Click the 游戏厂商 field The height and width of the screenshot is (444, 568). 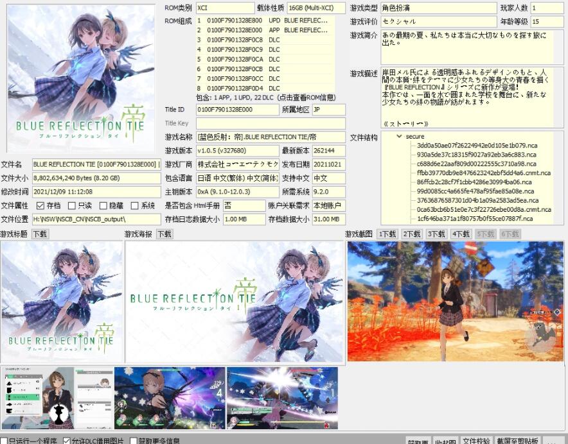238,165
